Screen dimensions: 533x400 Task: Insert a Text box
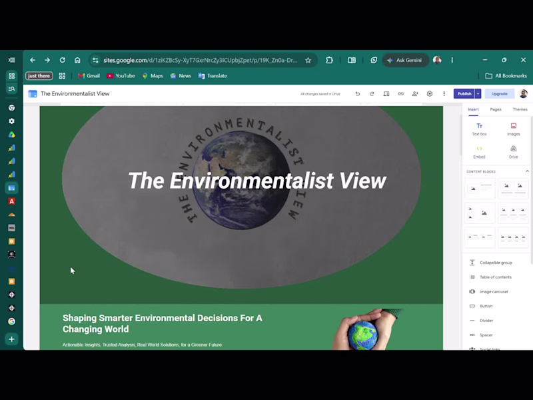[x=479, y=129]
